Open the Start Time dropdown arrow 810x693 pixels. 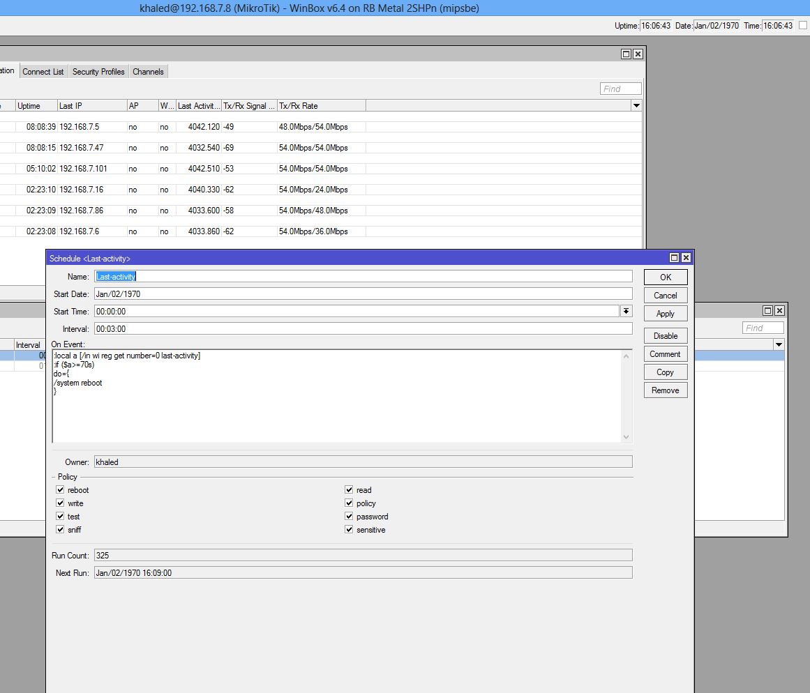coord(627,312)
